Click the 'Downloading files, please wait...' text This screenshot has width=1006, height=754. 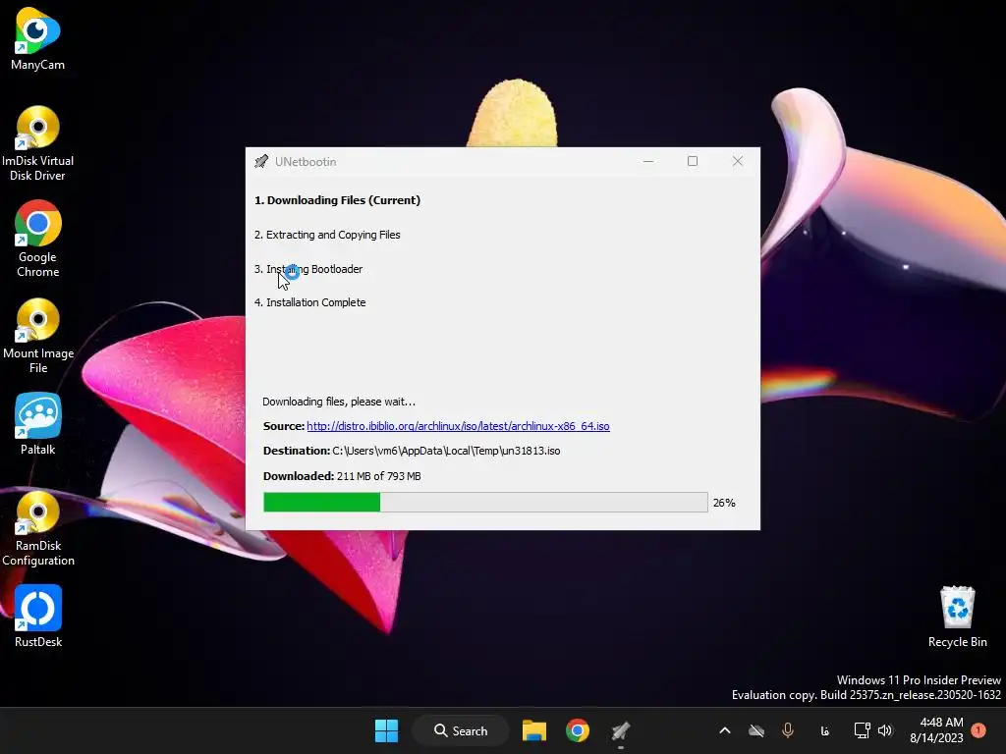coord(339,402)
